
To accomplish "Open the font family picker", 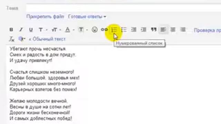I will (43, 30).
